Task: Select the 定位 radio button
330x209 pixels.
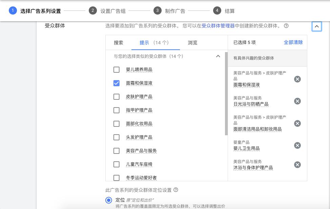Action: pos(108,200)
